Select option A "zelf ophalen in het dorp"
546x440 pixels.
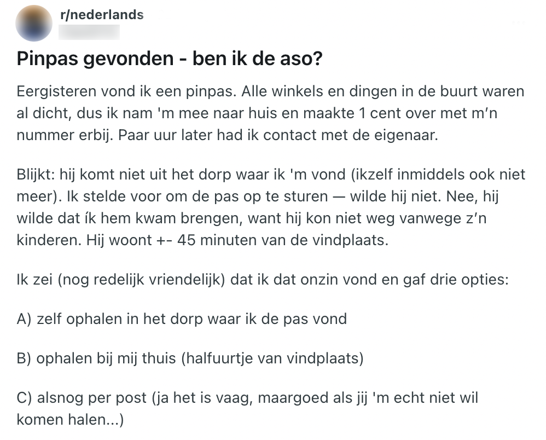click(x=182, y=319)
